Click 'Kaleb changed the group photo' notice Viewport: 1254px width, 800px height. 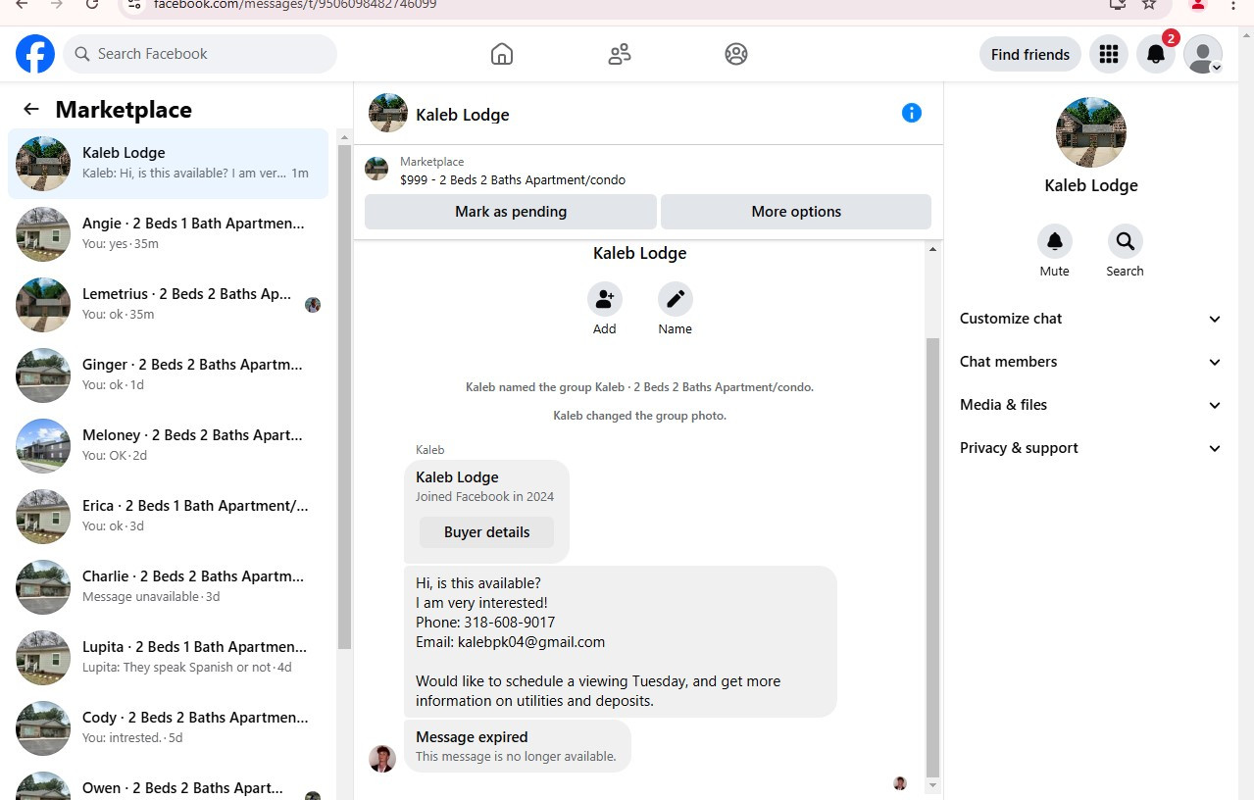(640, 416)
